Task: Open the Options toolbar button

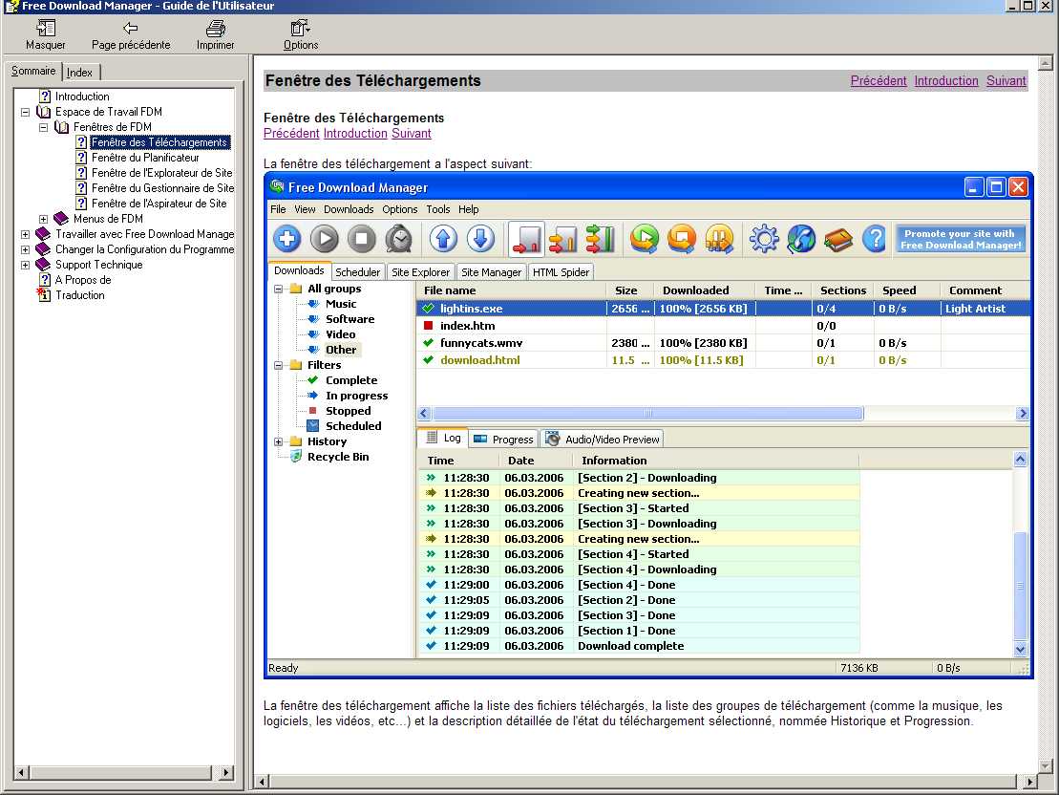Action: [301, 35]
